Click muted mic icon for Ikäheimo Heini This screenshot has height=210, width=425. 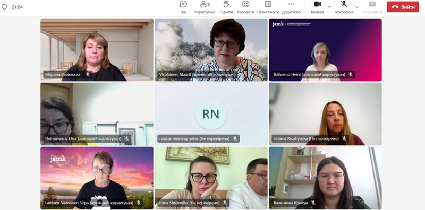pos(351,74)
